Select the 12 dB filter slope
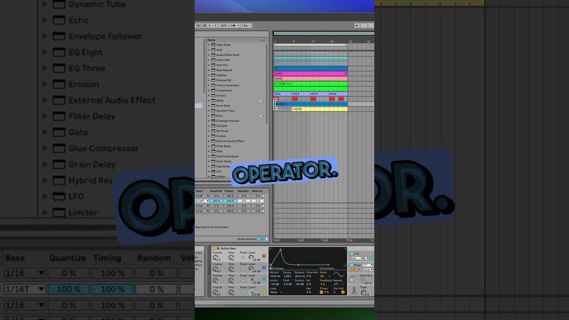This screenshot has height=320, width=569. tap(353, 270)
